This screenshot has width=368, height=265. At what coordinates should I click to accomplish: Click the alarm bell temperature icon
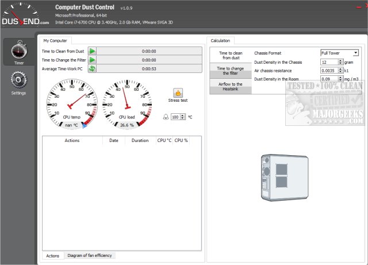pyautogui.click(x=167, y=117)
